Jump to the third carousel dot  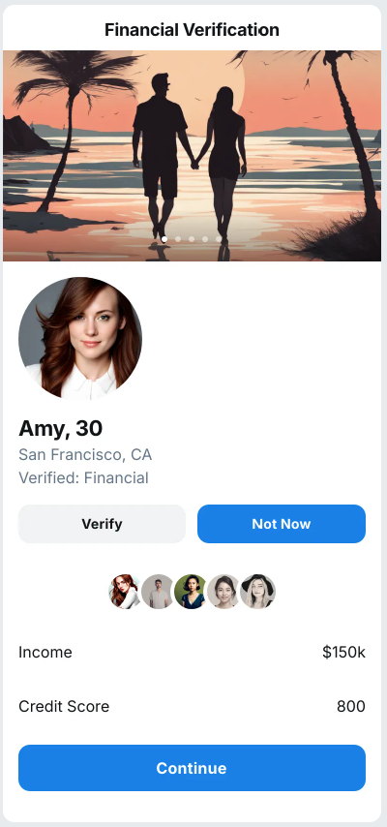click(192, 239)
